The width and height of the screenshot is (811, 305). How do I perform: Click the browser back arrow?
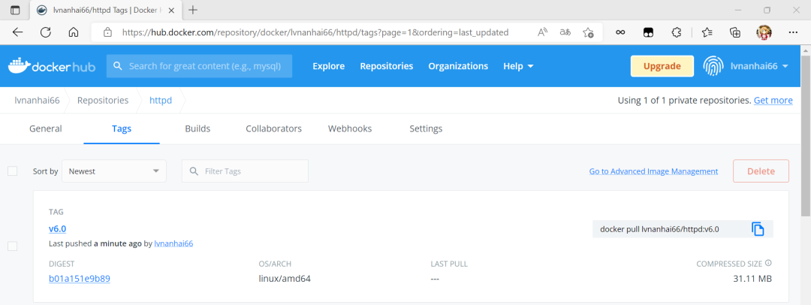point(17,32)
